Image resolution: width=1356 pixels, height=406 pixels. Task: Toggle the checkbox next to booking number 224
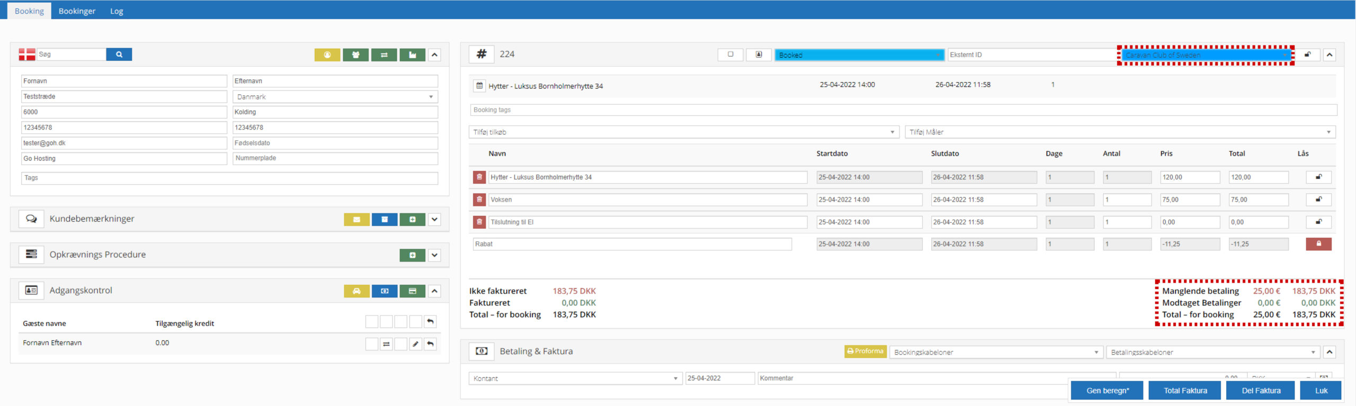coord(730,55)
